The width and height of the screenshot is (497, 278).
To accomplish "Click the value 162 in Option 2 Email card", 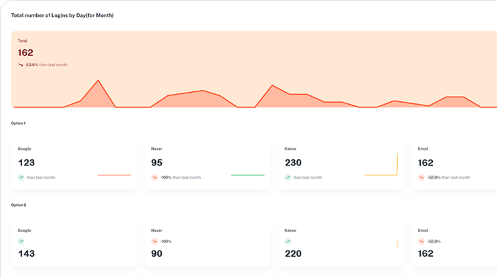I will 425,253.
